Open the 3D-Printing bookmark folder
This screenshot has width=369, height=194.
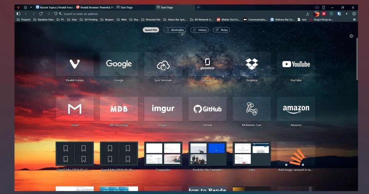tap(89, 19)
